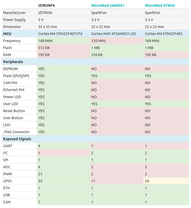Select the User Button row label
191x208 pixels.
click(13, 118)
